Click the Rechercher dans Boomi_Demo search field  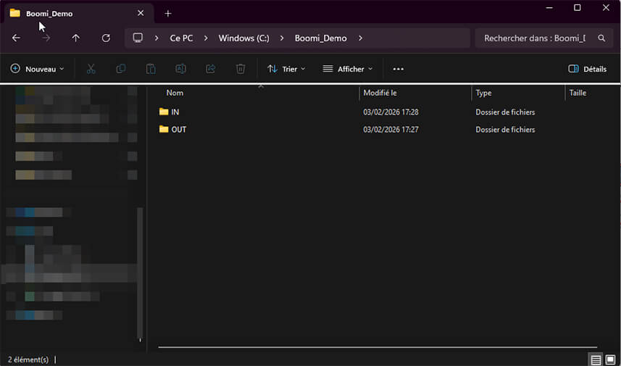click(x=536, y=38)
